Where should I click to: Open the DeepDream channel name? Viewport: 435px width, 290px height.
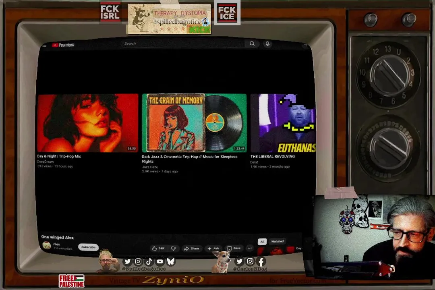click(x=45, y=162)
